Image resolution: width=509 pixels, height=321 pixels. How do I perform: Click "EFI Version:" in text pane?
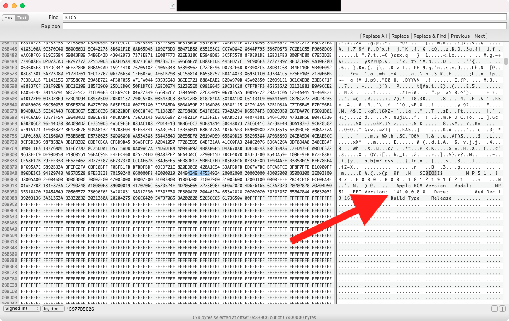tap(370, 192)
